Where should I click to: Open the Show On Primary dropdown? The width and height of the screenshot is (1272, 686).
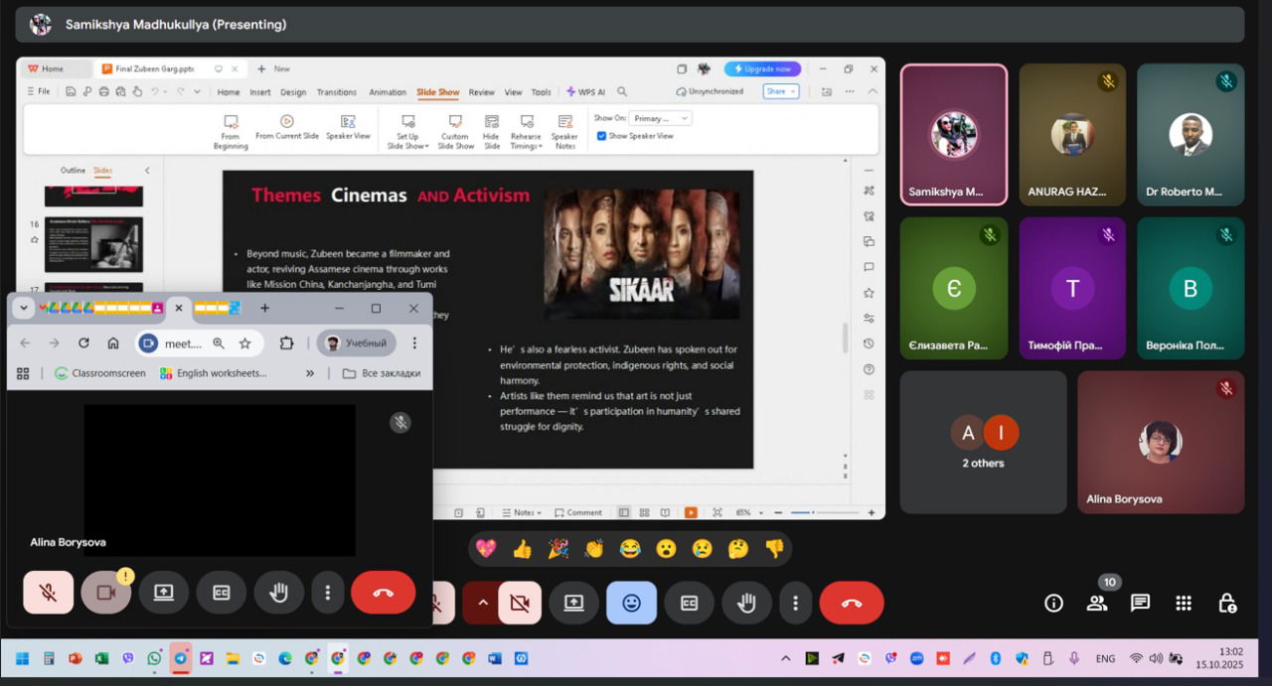(x=660, y=118)
